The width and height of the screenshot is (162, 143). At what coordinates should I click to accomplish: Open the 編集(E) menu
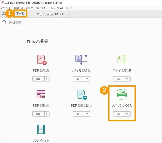[18, 8]
